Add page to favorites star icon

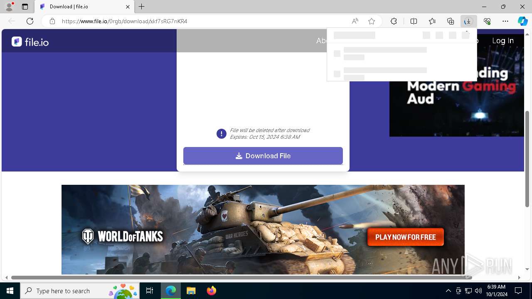(x=372, y=21)
